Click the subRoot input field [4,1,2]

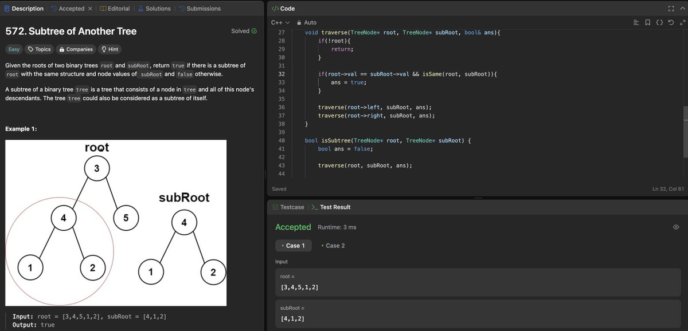tap(478, 314)
